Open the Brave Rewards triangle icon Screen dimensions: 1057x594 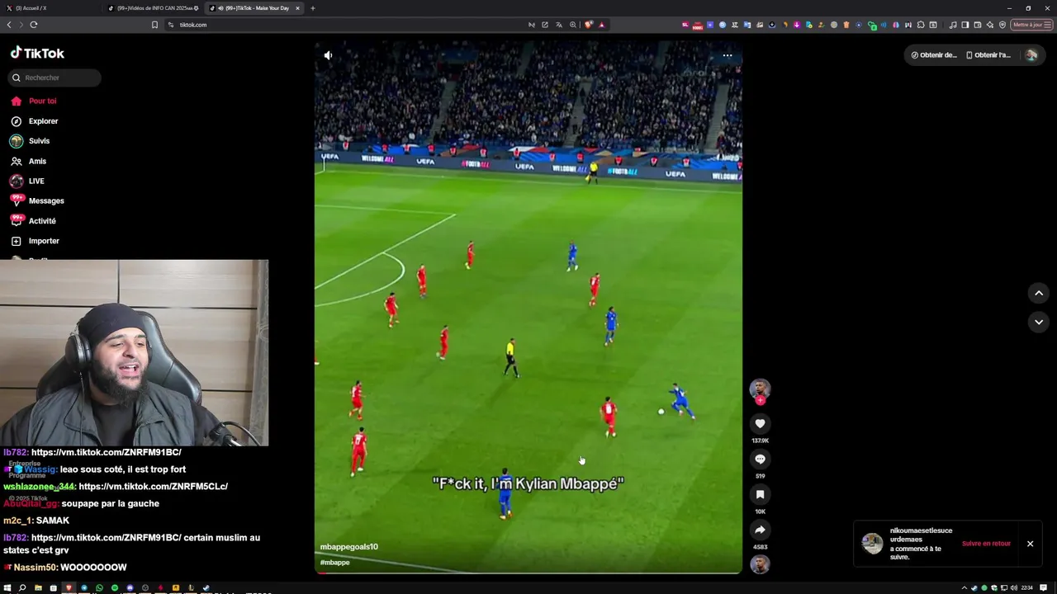click(602, 25)
